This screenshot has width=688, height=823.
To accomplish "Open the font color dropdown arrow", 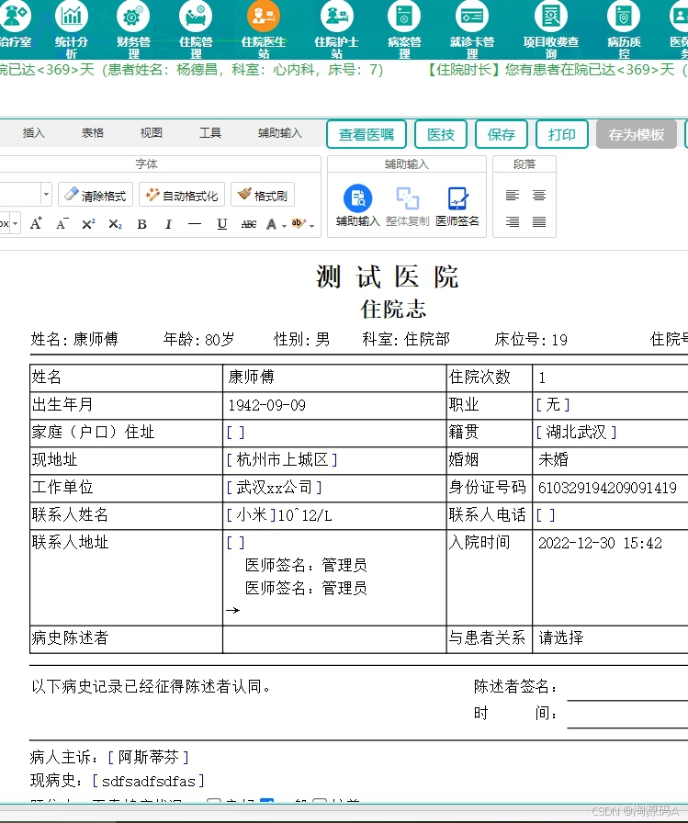I will coord(284,226).
